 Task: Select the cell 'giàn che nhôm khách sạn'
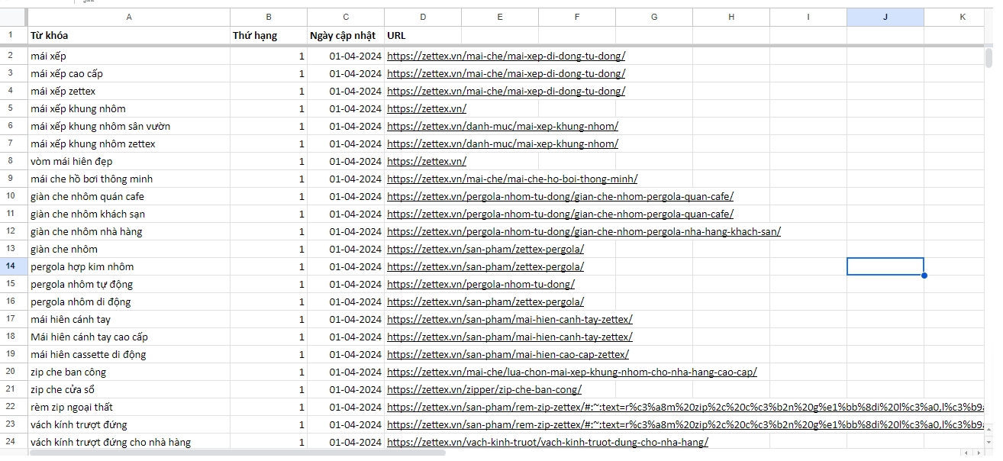128,214
